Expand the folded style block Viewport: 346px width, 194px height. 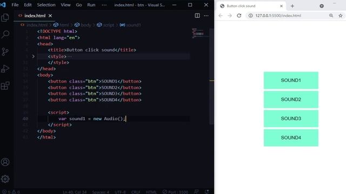click(x=33, y=56)
